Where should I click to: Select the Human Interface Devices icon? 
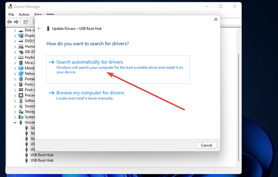tap(21, 47)
